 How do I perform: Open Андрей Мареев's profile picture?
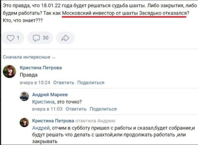[x=24, y=97]
